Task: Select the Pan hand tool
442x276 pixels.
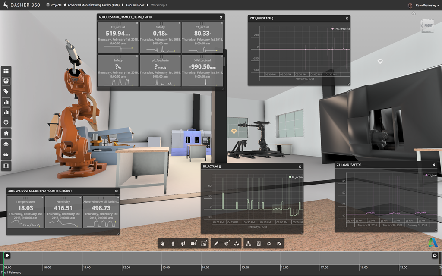Action: [x=163, y=244]
